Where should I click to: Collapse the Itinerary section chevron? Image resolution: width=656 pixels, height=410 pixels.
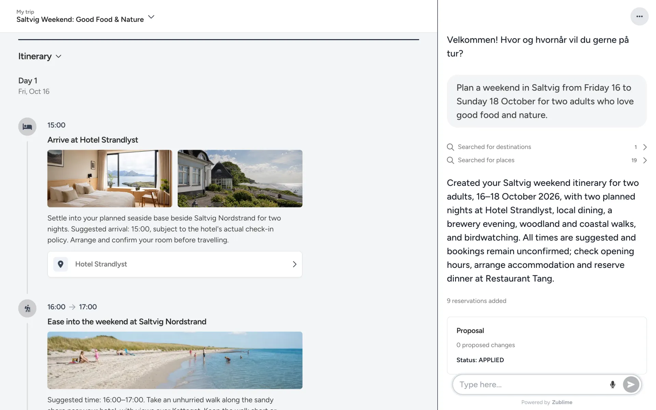58,56
